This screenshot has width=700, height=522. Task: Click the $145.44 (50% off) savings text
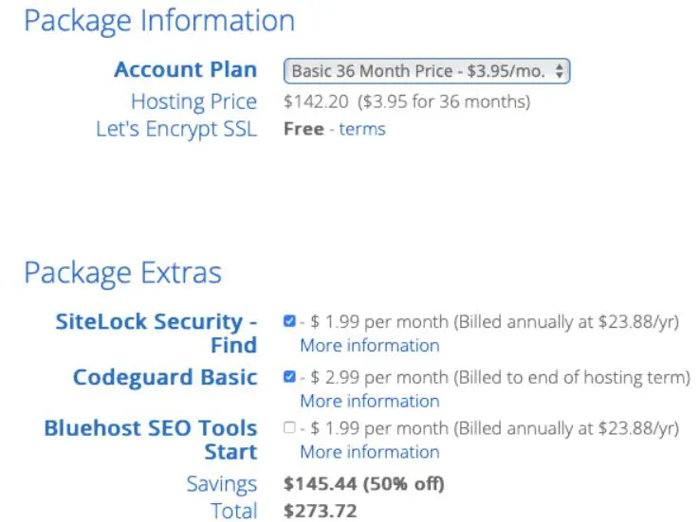[x=364, y=484]
